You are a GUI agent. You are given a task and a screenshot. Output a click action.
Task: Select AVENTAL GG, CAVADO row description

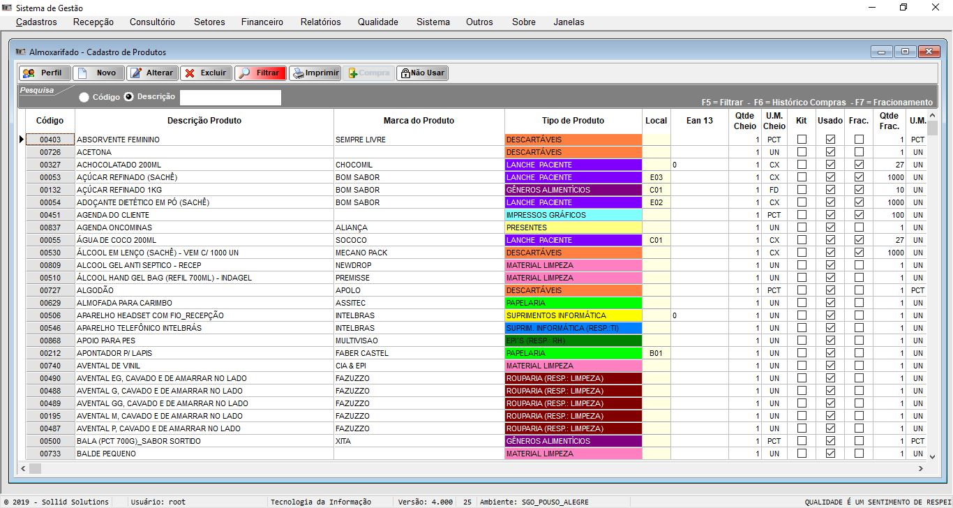[x=204, y=403]
